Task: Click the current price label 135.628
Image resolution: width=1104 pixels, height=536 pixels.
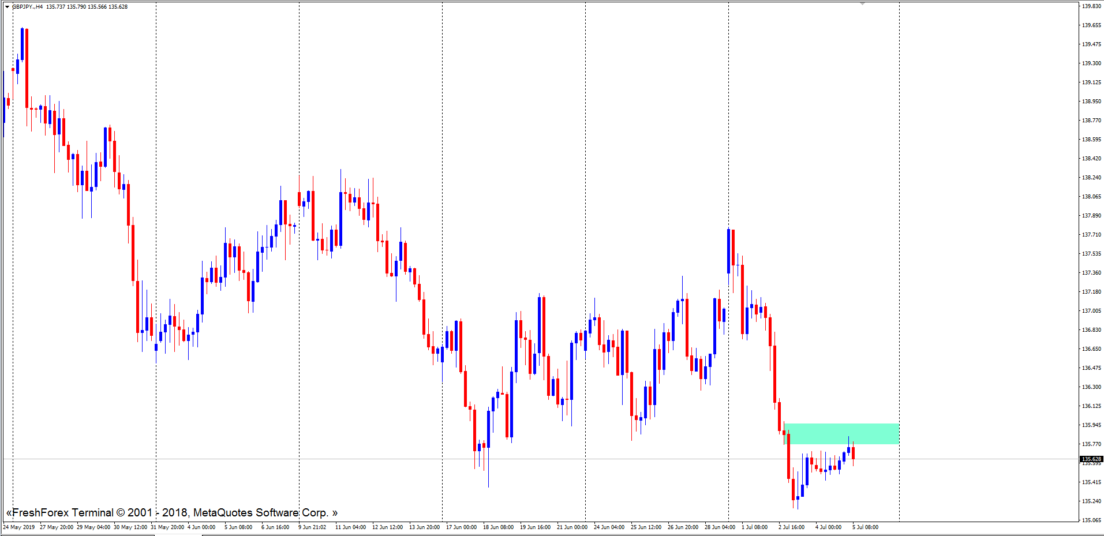Action: tap(1091, 459)
